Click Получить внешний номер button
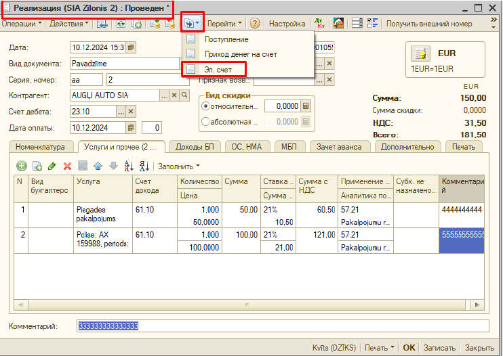This screenshot has width=503, height=356. coord(429,24)
